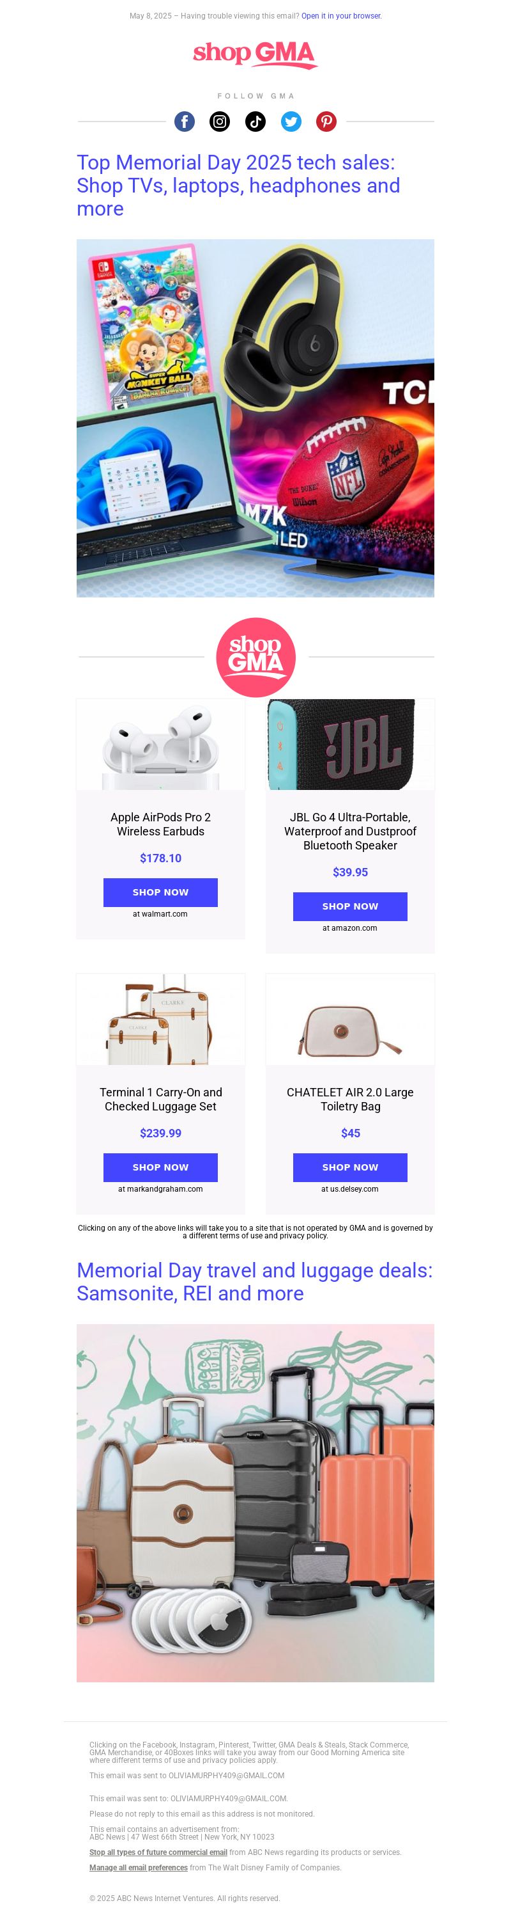The height and width of the screenshot is (1910, 511).
Task: Open email in your browser link
Action: pyautogui.click(x=341, y=15)
